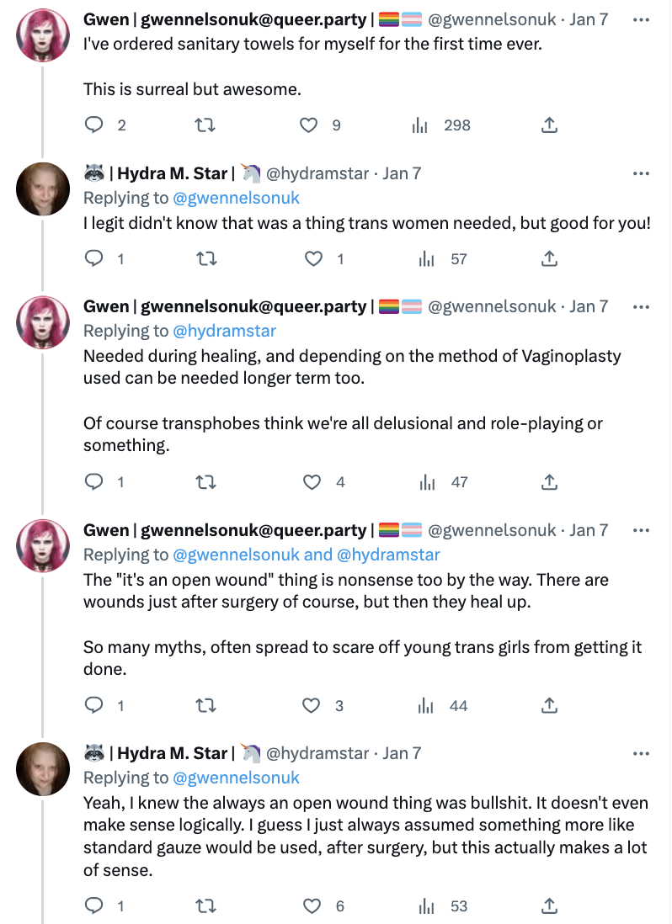Open Hydra M. Star's profile avatar in the last reply
Image resolution: width=672 pixels, height=924 pixels.
point(43,768)
